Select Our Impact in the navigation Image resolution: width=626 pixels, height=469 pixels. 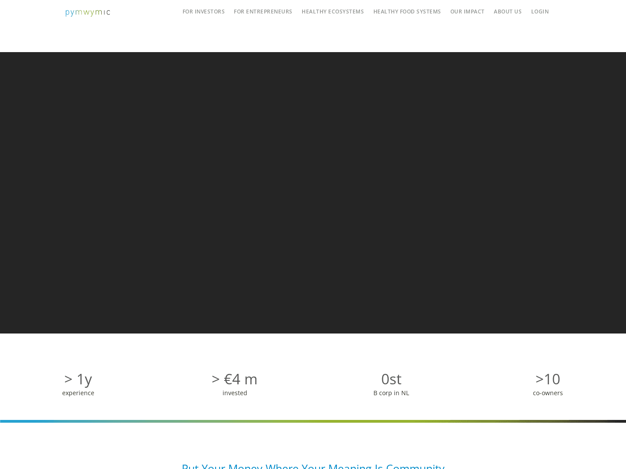coord(467,12)
